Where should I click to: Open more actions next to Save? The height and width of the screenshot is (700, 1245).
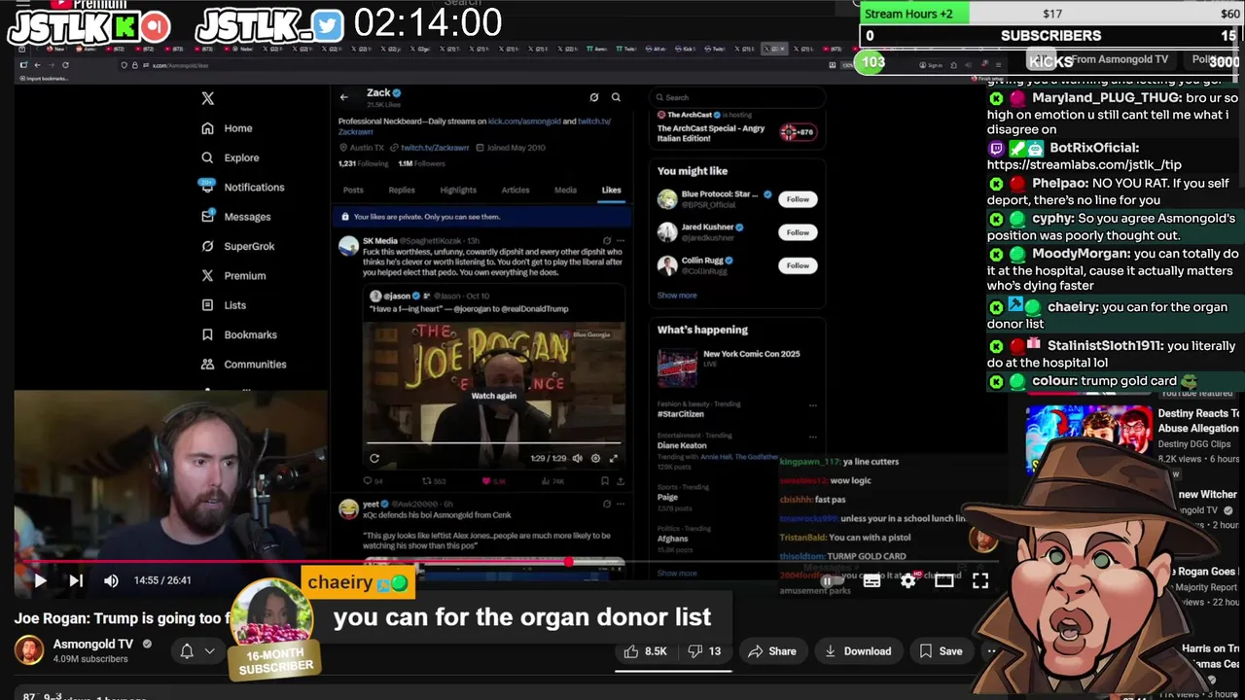(991, 651)
